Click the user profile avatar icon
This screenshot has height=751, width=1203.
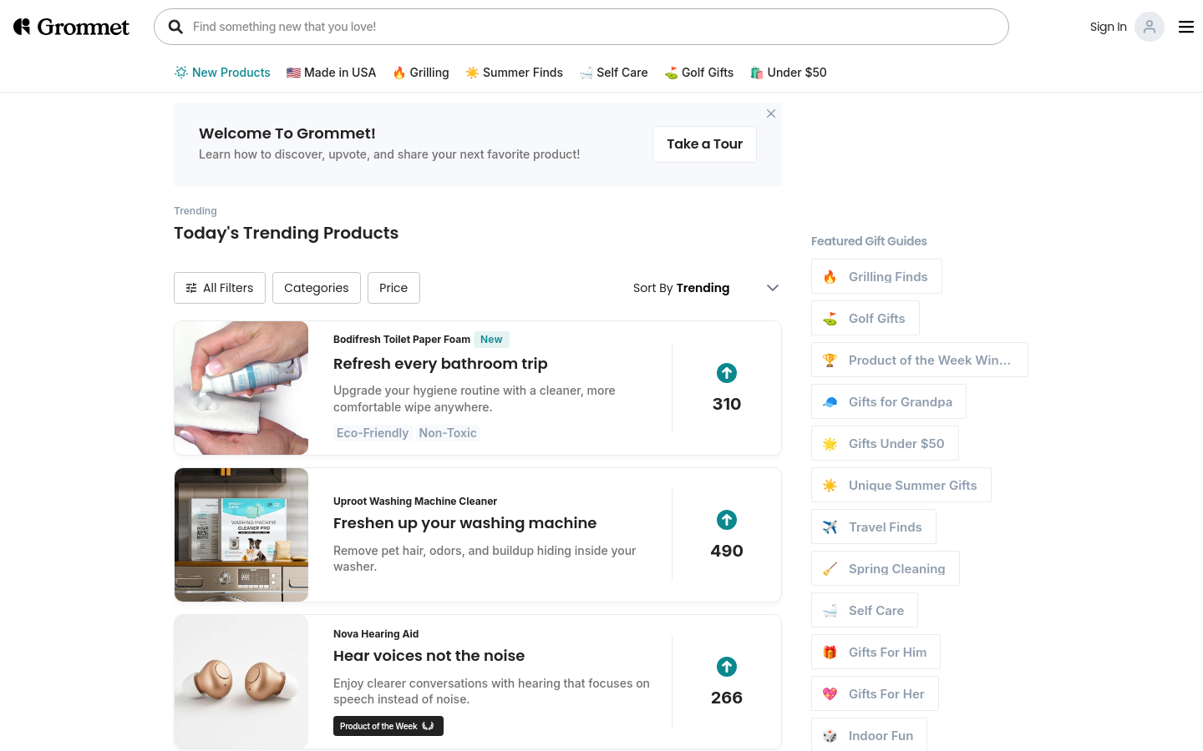[1150, 27]
